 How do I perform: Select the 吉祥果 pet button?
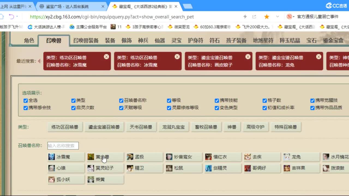coord(302,168)
